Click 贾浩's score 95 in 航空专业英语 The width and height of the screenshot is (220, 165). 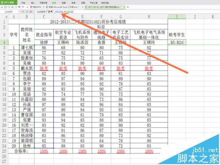click(63, 73)
